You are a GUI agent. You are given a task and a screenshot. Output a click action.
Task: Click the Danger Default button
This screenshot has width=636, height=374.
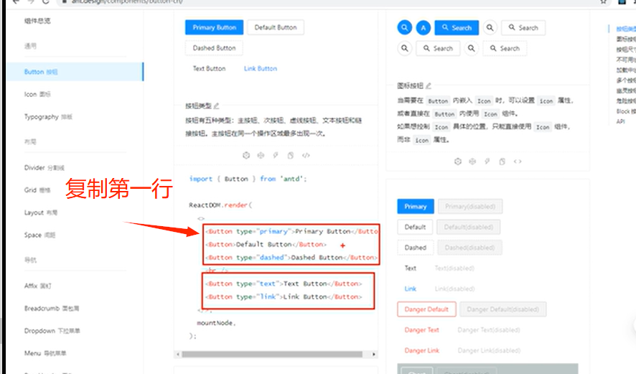coord(426,309)
